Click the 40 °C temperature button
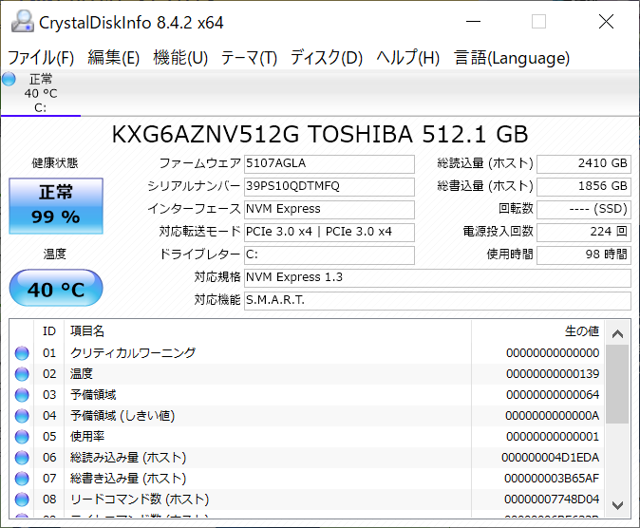This screenshot has width=640, height=528. click(56, 288)
